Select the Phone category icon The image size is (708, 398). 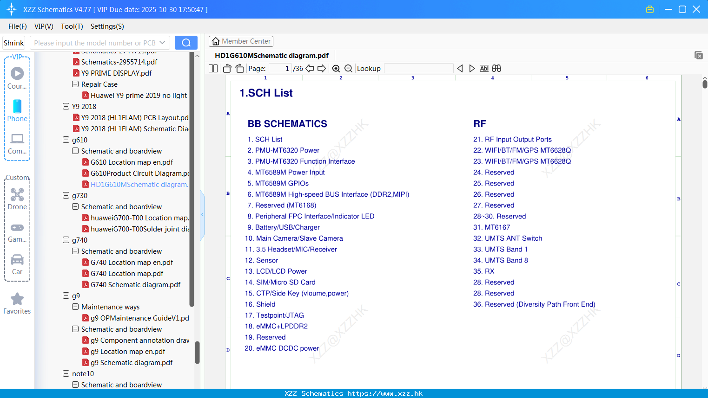tap(17, 110)
